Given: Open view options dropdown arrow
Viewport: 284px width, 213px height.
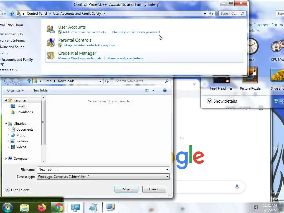Looking at the screenshot, I should 153,90.
